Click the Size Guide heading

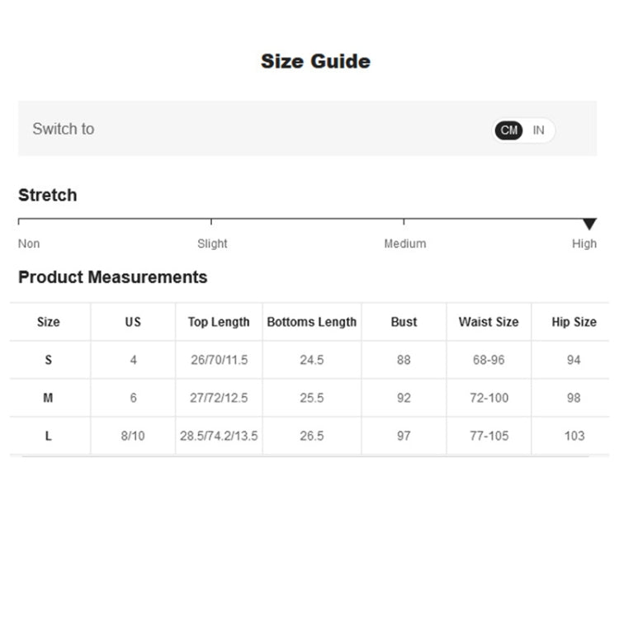(316, 61)
